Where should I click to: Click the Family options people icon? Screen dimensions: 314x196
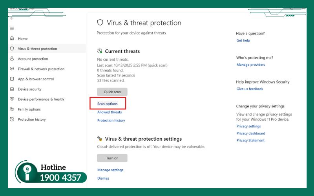point(12,109)
